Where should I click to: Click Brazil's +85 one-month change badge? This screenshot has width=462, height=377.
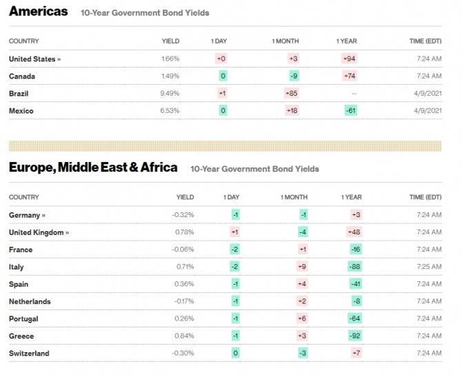click(290, 94)
